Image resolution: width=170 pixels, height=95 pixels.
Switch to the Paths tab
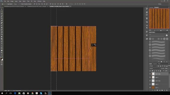[x=159, y=64]
